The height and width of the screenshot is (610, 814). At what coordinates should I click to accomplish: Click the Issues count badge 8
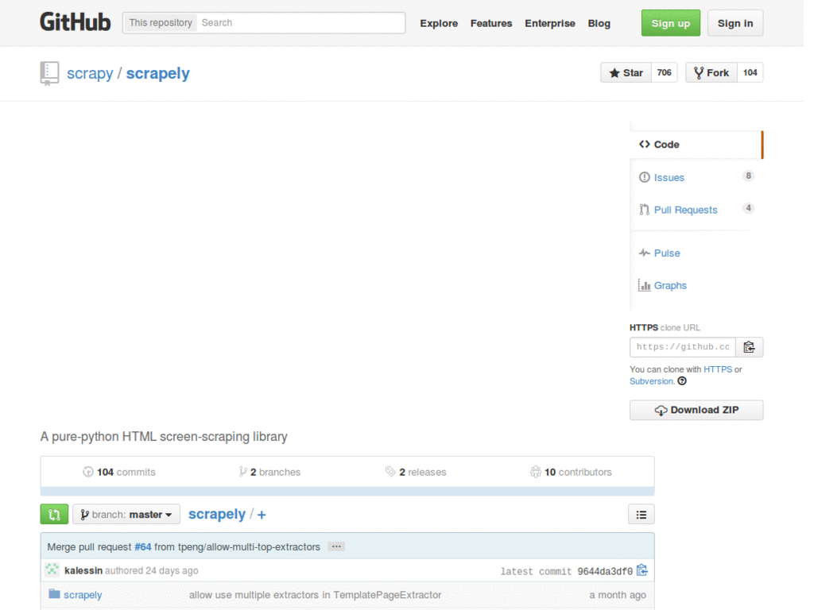[x=748, y=176]
